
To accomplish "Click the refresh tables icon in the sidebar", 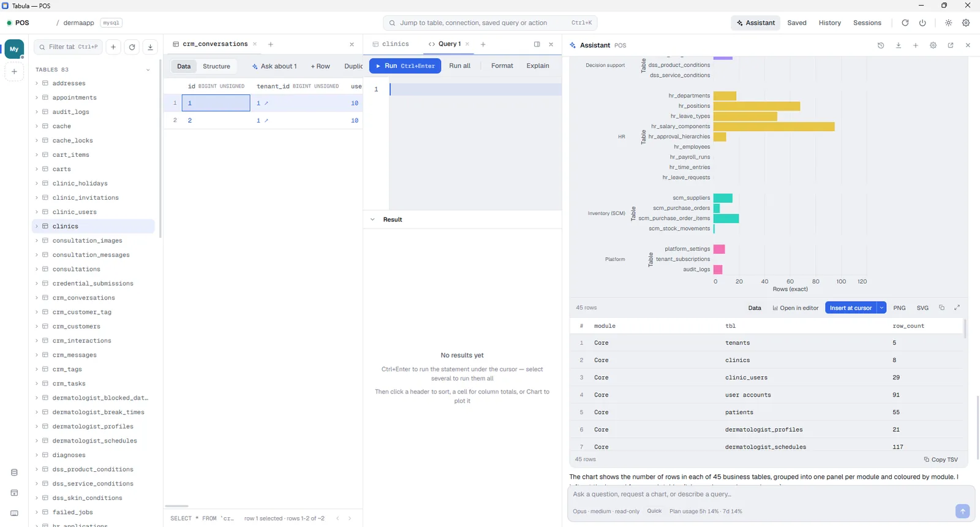I will tap(132, 47).
